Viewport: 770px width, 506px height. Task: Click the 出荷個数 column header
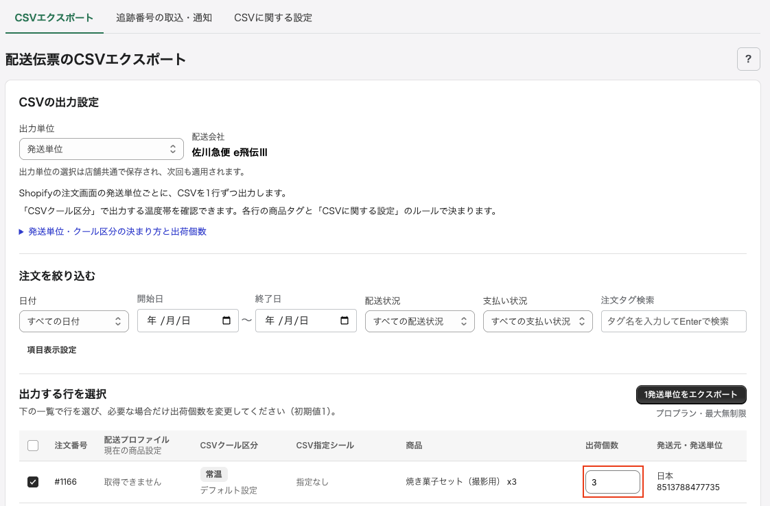[x=602, y=445]
